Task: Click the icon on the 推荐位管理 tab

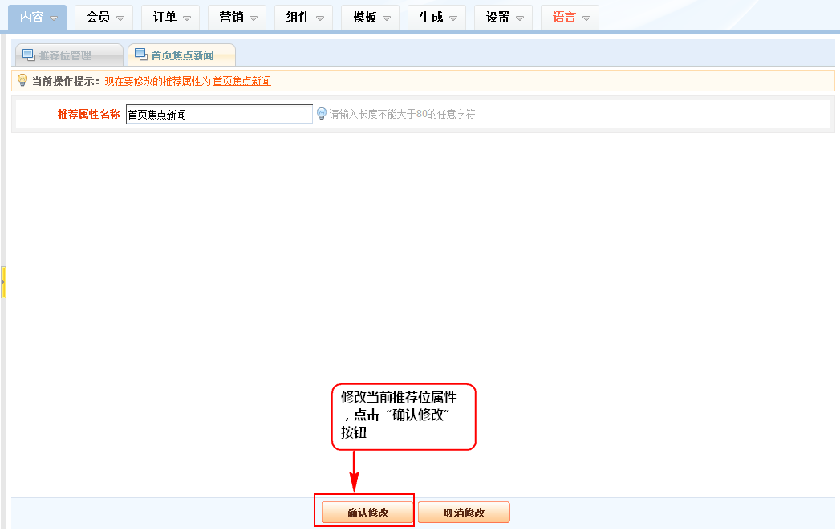Action: tap(29, 55)
